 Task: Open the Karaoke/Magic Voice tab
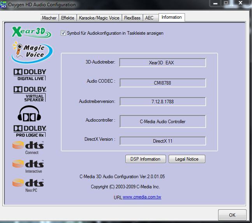99,18
